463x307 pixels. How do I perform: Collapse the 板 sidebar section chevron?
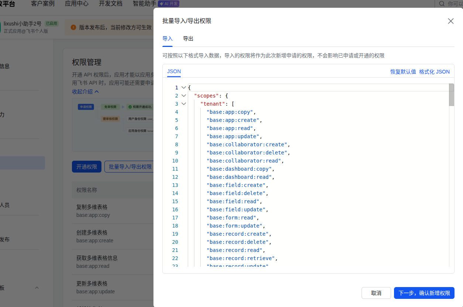click(x=37, y=287)
